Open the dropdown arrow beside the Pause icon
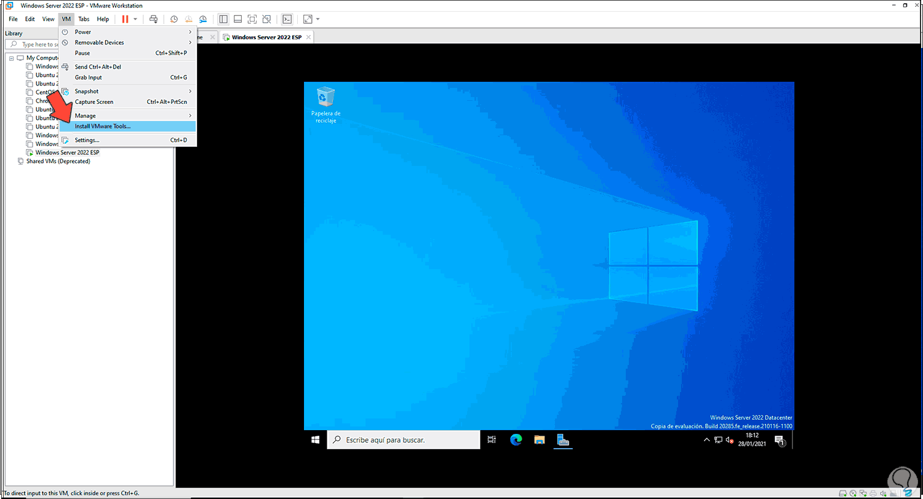Screen dimensions: 923x499 point(135,19)
